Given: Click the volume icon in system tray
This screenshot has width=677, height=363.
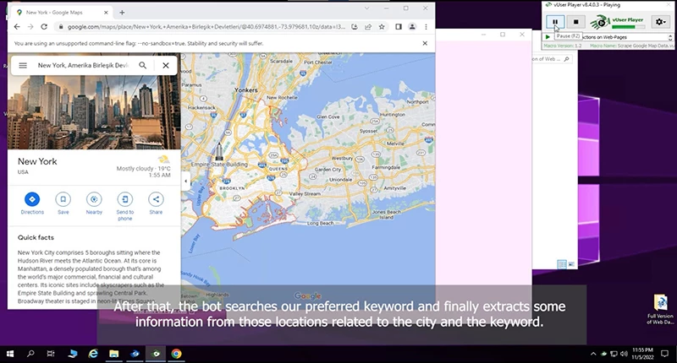Looking at the screenshot, I should (x=624, y=354).
